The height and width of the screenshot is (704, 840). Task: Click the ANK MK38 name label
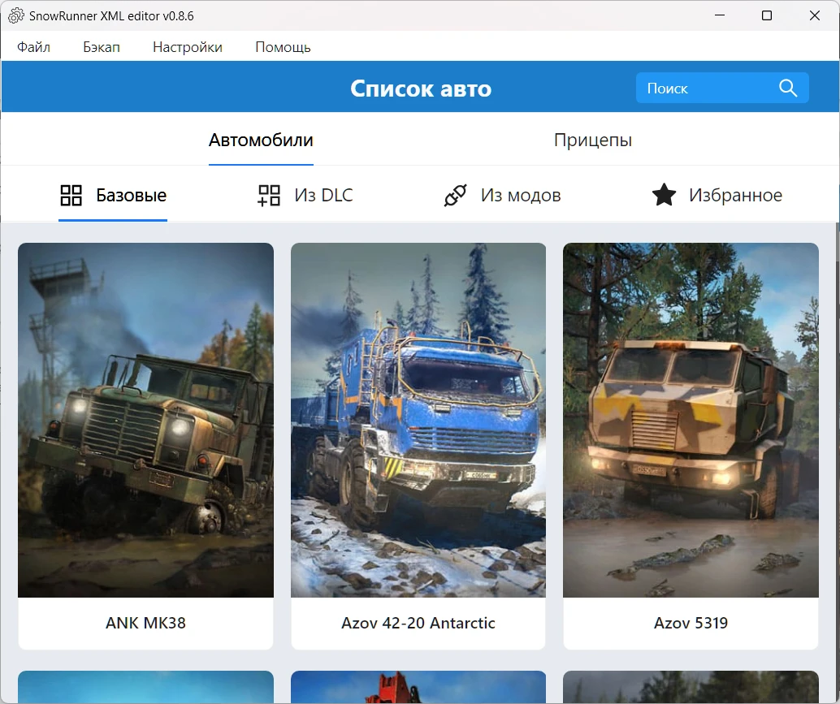point(145,623)
